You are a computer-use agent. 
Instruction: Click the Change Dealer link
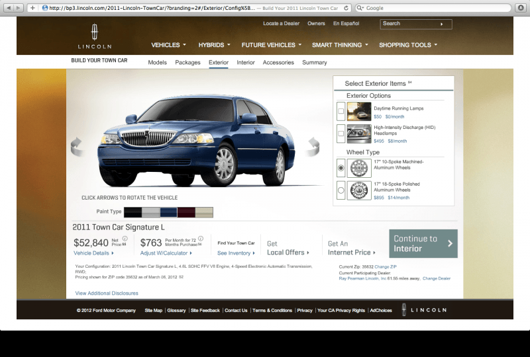tap(437, 278)
